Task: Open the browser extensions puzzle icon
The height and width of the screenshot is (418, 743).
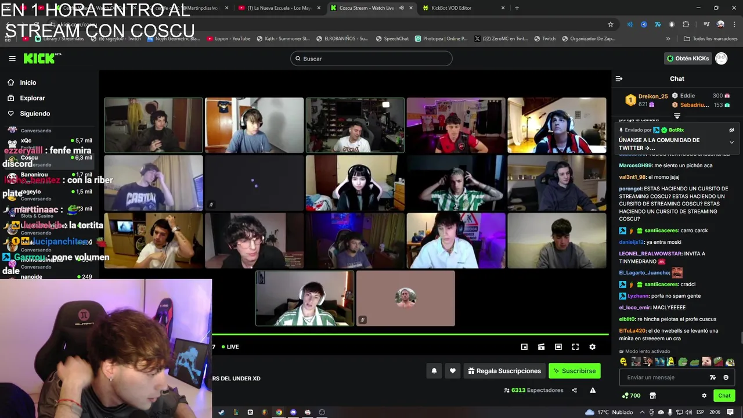Action: coord(686,24)
